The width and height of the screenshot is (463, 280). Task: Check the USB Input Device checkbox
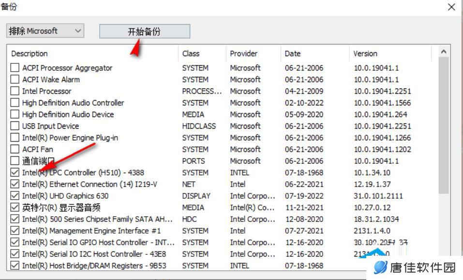click(x=15, y=126)
